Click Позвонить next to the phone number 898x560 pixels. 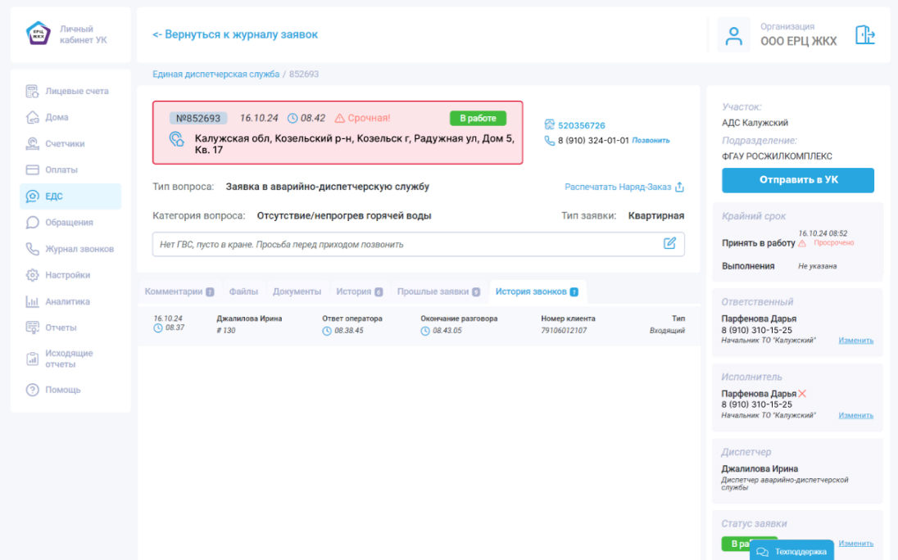tap(651, 141)
